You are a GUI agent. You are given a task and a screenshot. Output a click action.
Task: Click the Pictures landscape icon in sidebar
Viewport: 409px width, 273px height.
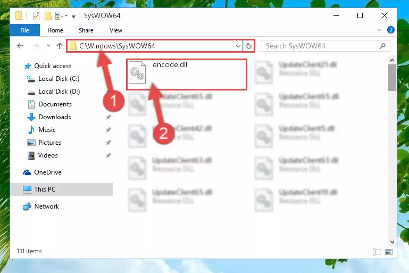(31, 143)
